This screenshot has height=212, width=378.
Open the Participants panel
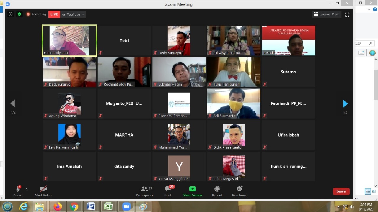(144, 191)
